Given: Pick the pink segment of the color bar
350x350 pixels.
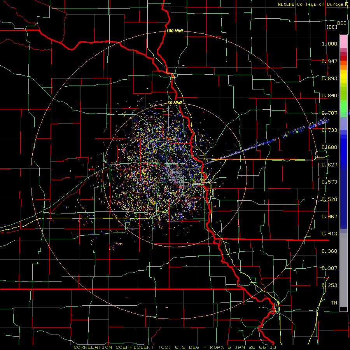Looking at the screenshot, I should [343, 41].
